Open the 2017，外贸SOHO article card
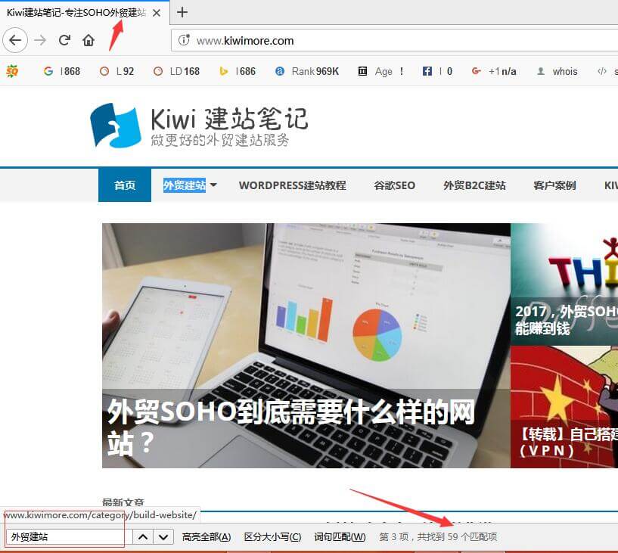 pyautogui.click(x=564, y=284)
